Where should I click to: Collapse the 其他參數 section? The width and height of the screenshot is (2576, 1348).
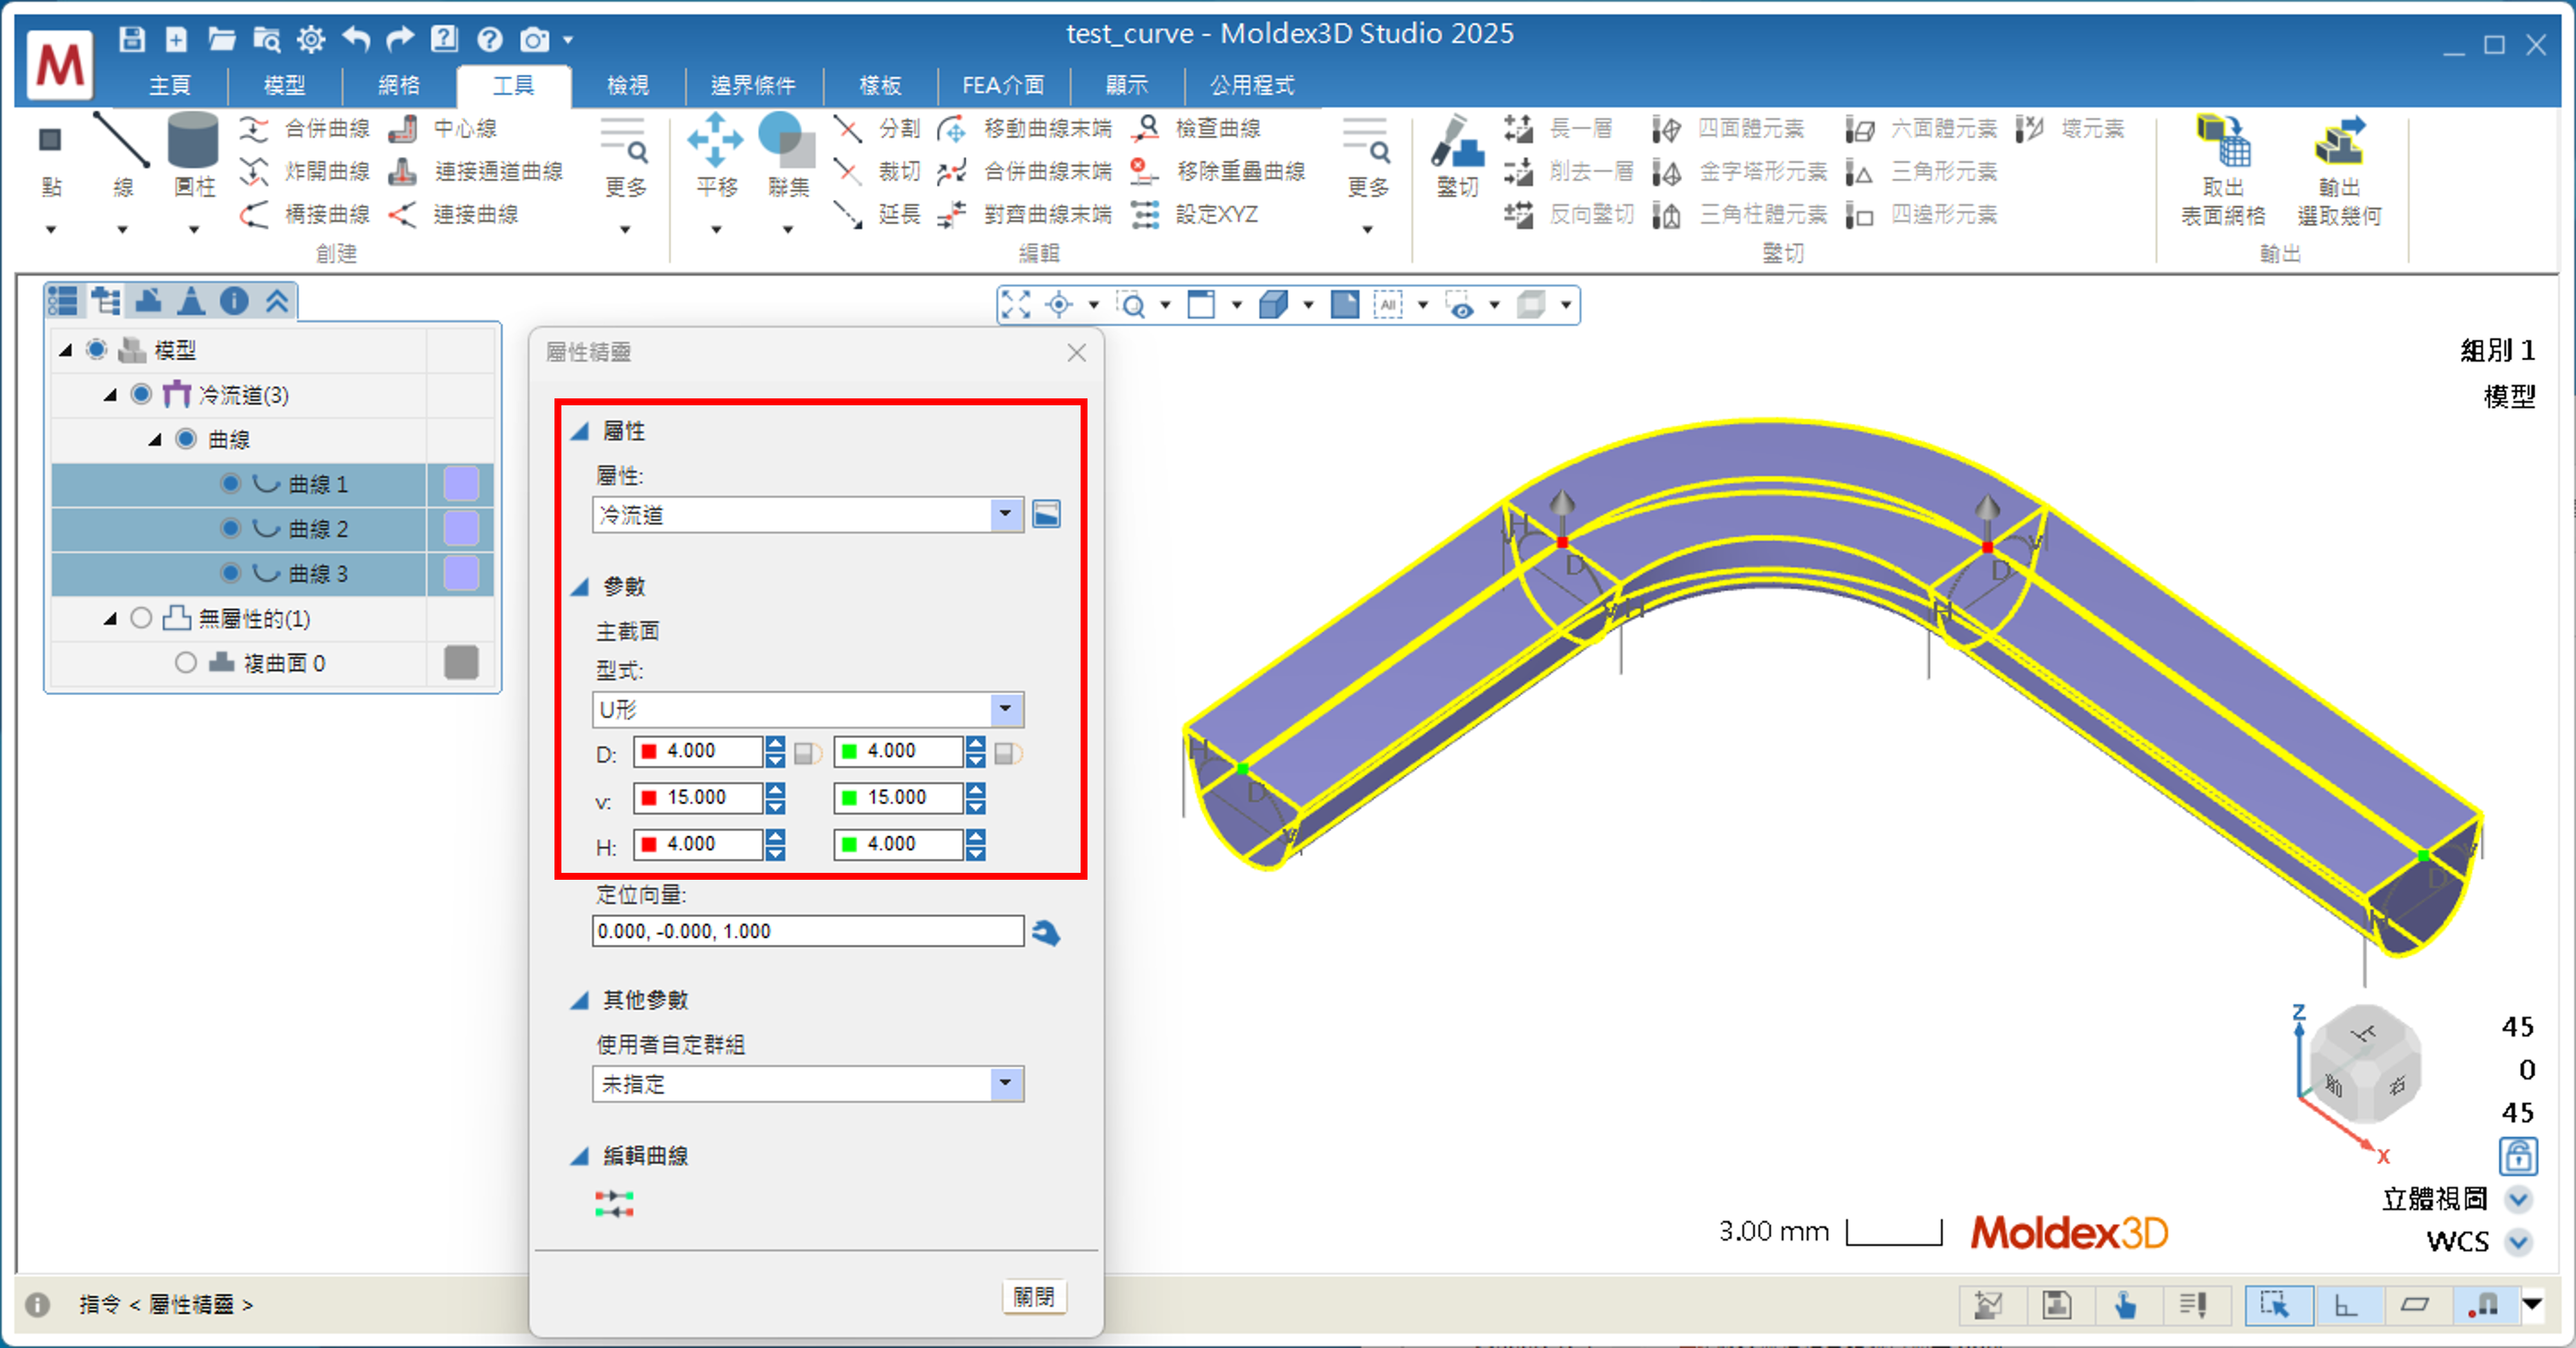click(580, 999)
